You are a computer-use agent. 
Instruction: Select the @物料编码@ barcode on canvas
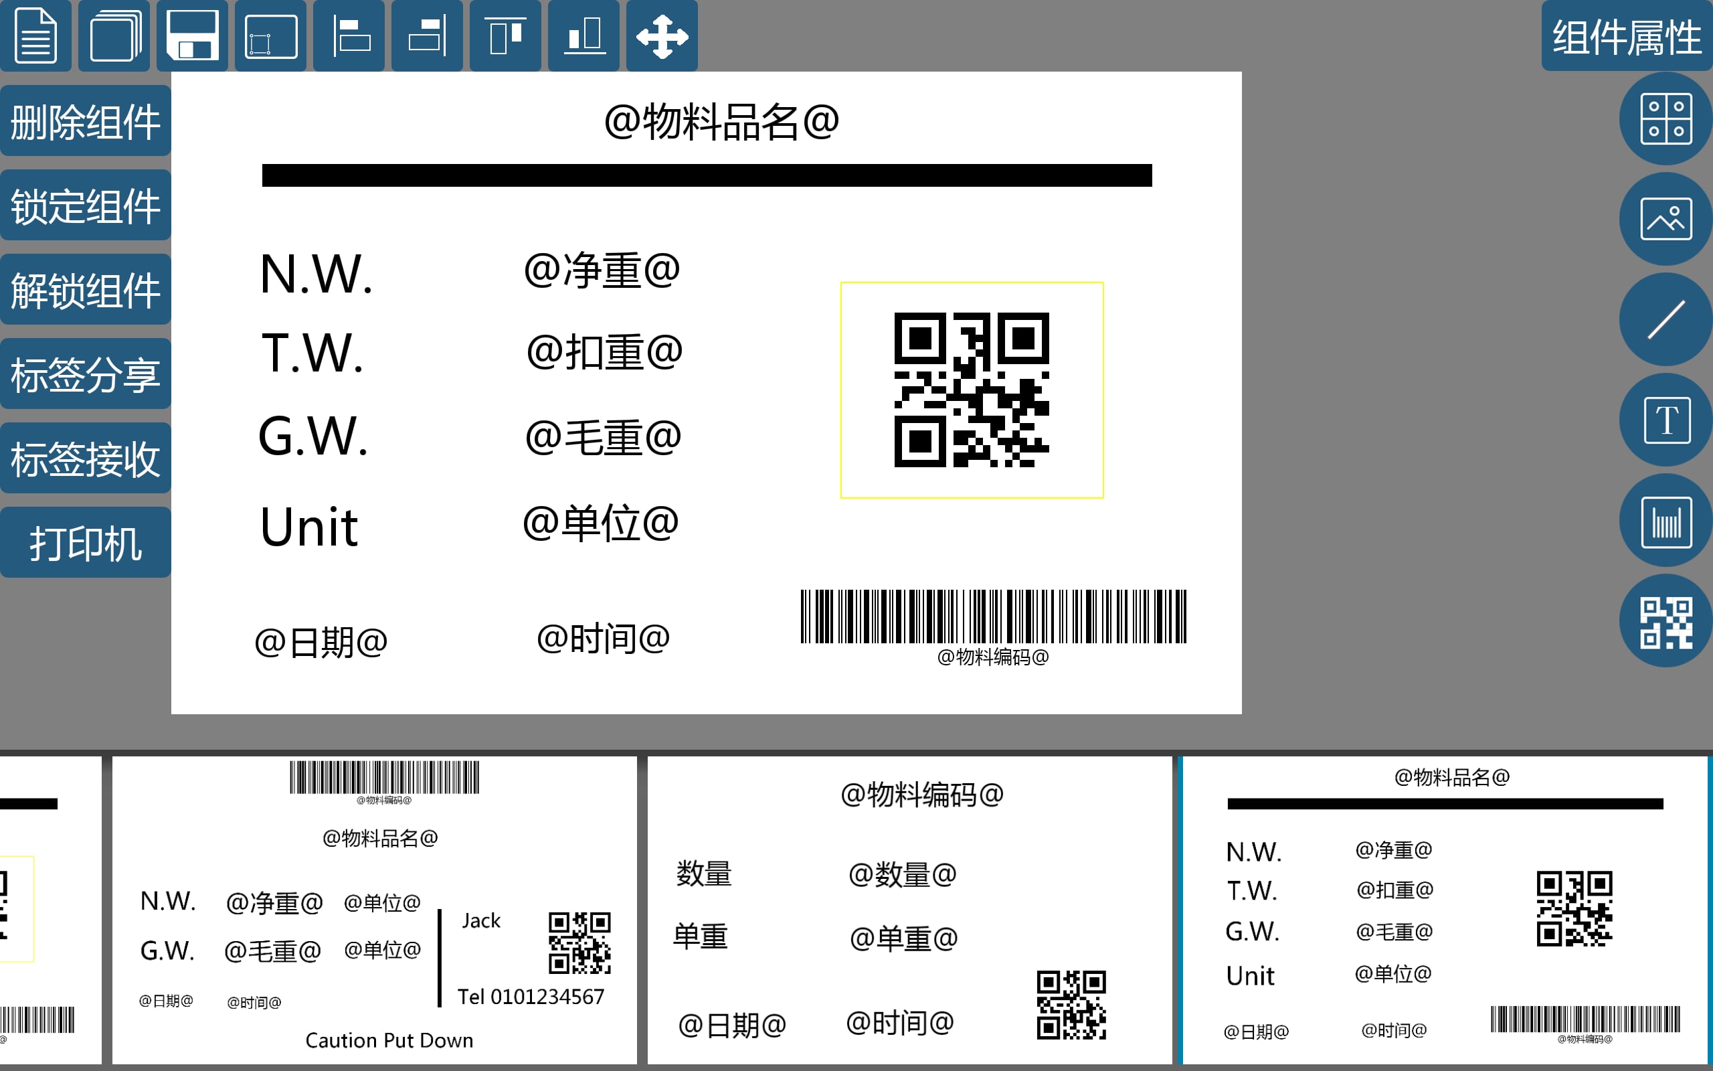pos(993,629)
